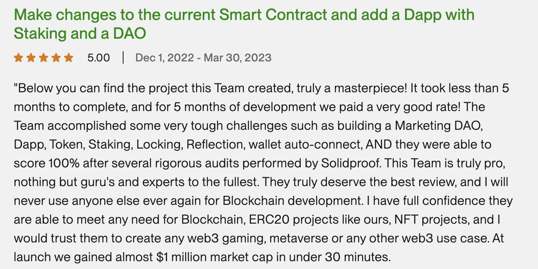Click the second orange rating star

(31, 58)
